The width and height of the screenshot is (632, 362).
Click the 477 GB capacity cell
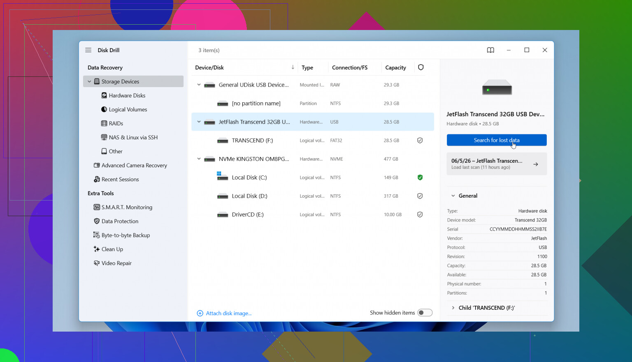(391, 159)
